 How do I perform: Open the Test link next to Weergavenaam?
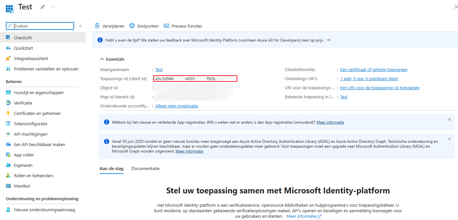159,69
